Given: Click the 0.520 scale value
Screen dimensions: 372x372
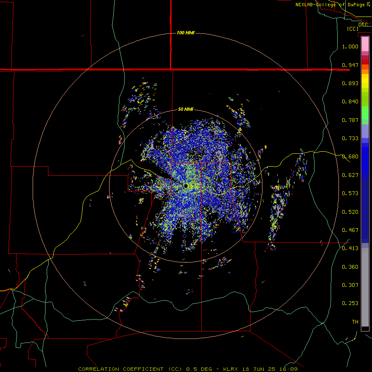Looking at the screenshot, I should [350, 212].
